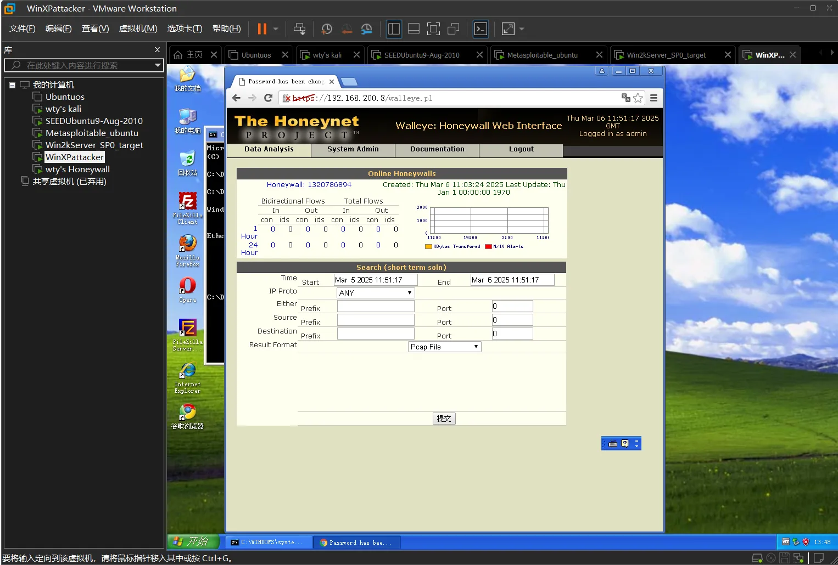Click the send Ctrl+Alt+Del toolbar icon
838x565 pixels.
[299, 29]
